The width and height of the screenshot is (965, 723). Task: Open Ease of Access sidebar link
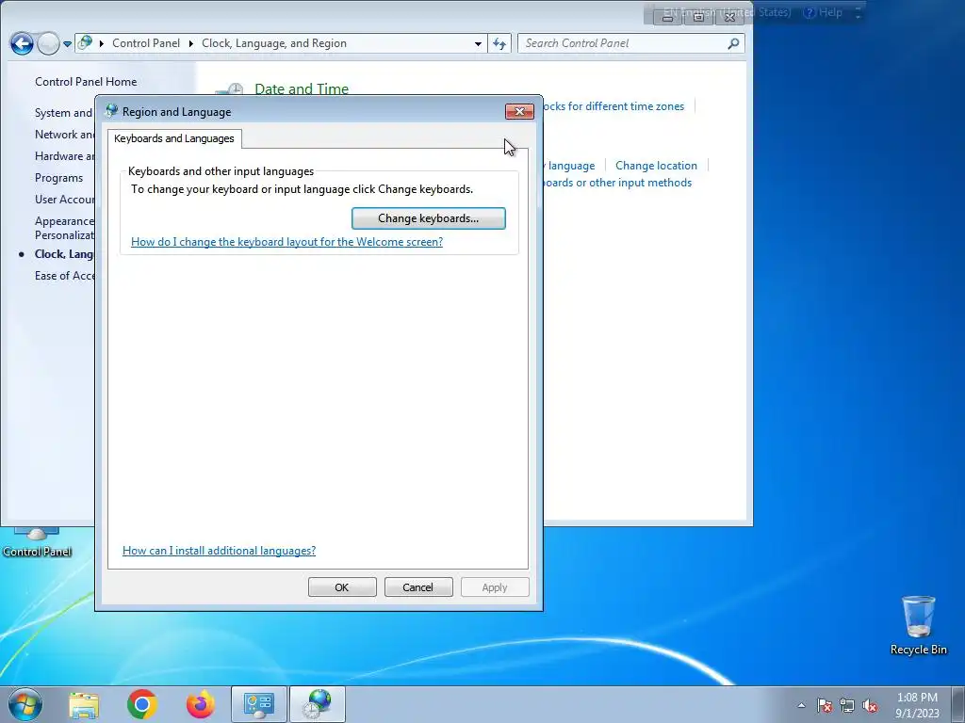tap(64, 276)
